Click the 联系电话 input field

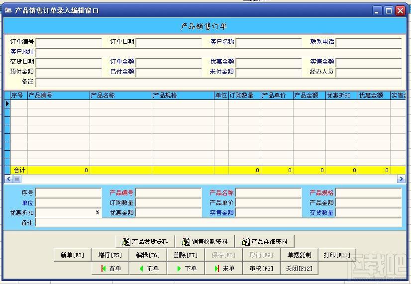(x=369, y=42)
